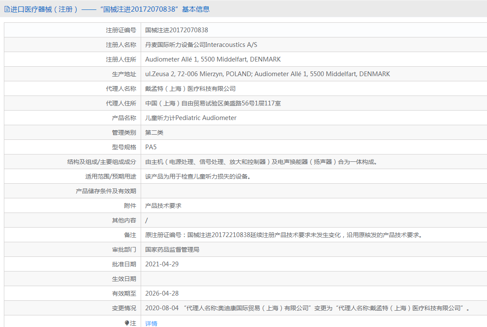The image size is (487, 327).
Task: Select the model specification PA5
Action: (151, 147)
